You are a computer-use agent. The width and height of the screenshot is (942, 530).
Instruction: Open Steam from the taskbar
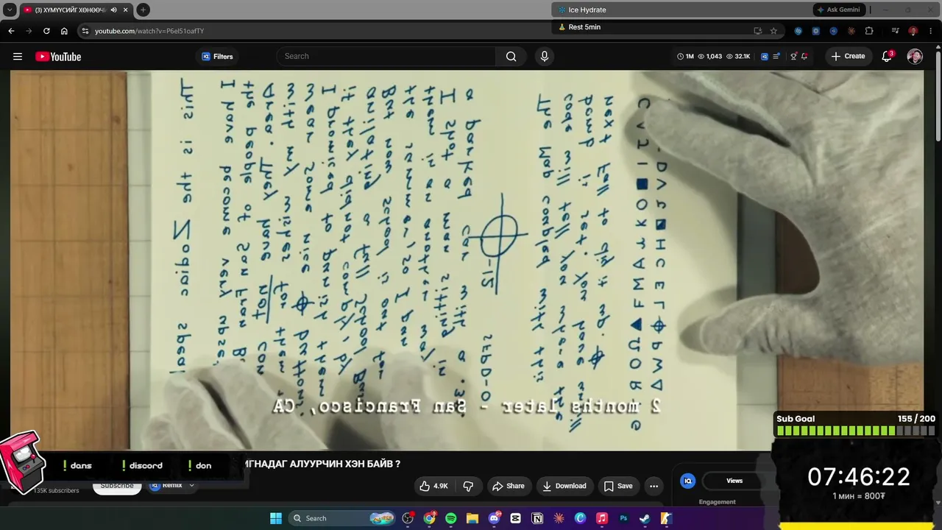(x=645, y=518)
